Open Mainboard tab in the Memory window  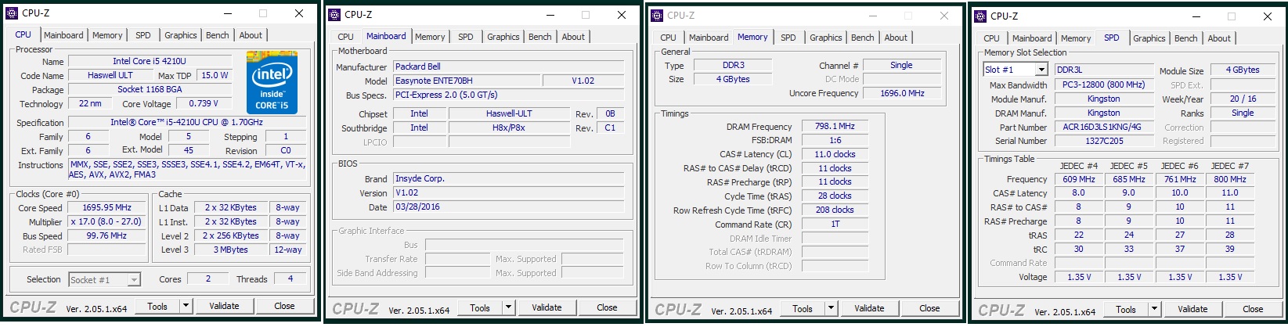[709, 38]
